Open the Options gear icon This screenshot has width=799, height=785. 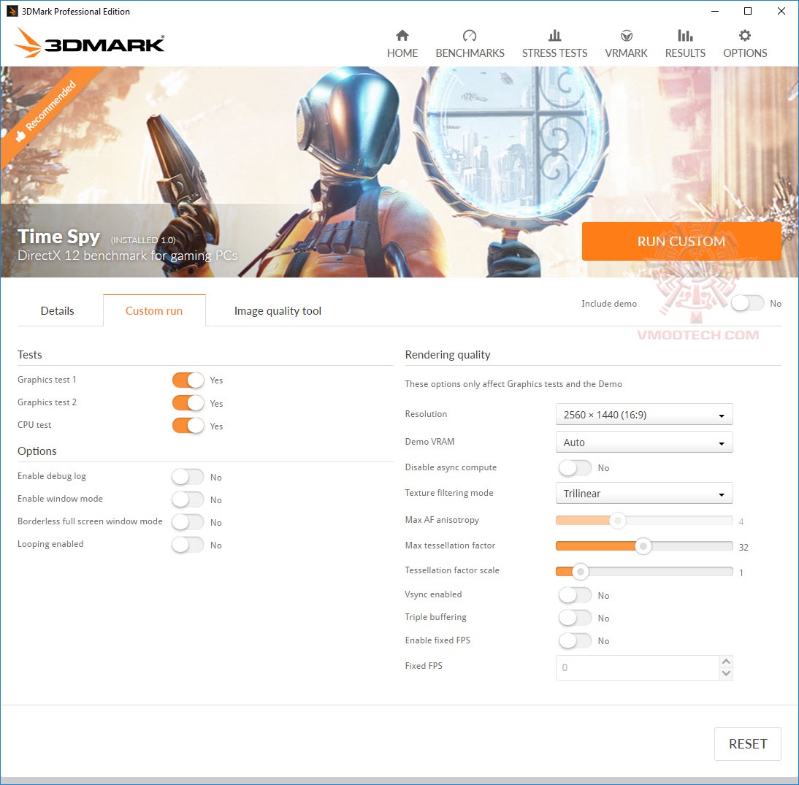click(744, 36)
